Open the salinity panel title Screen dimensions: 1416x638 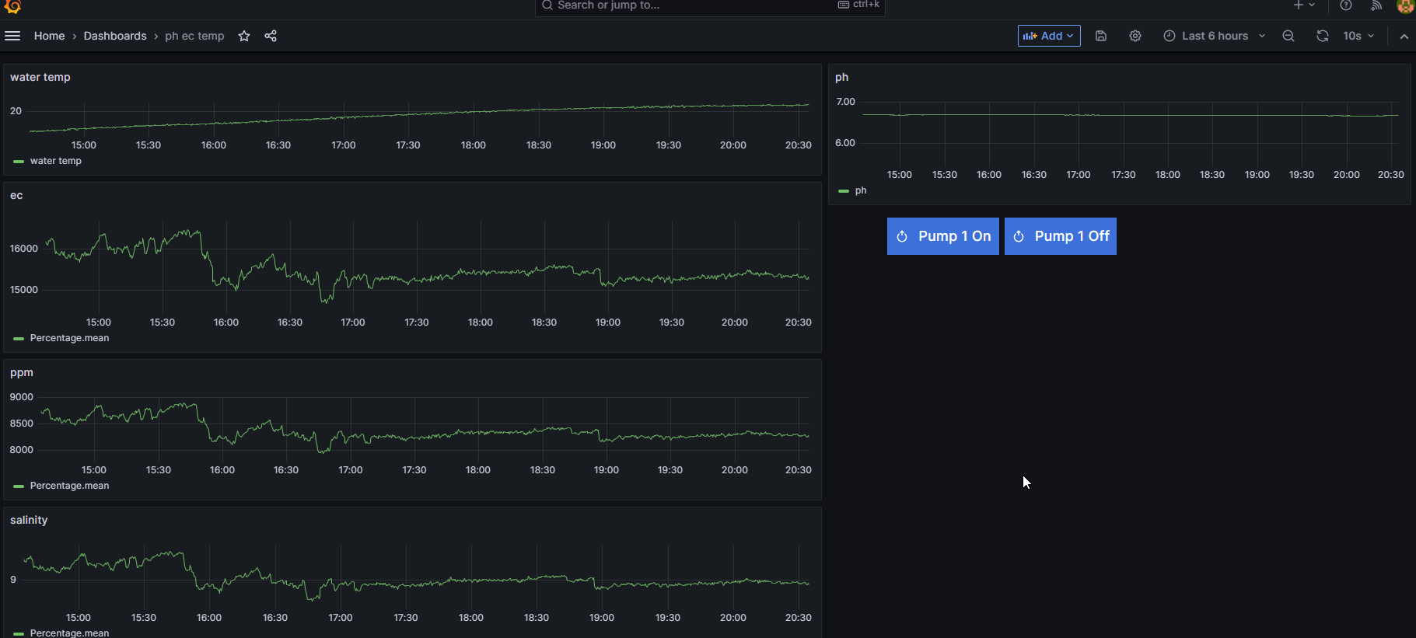29,520
